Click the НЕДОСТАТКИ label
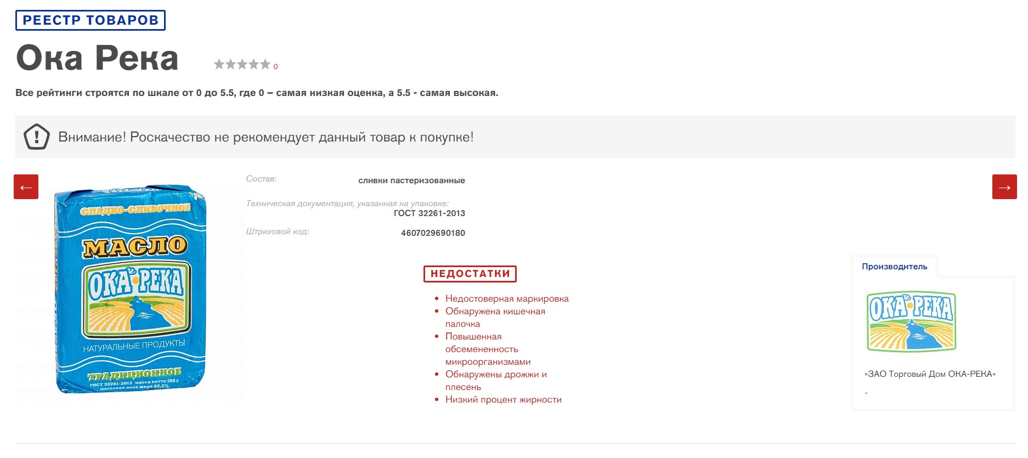This screenshot has height=458, width=1028. [470, 274]
